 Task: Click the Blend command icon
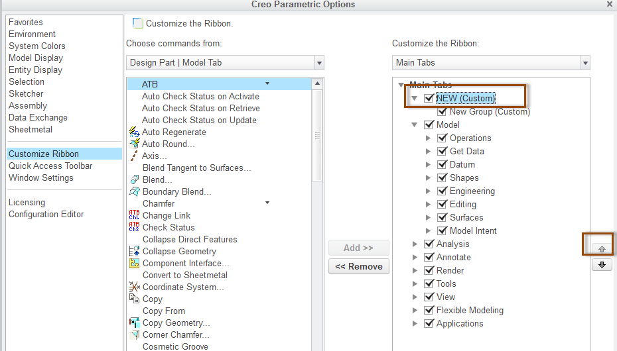click(135, 180)
